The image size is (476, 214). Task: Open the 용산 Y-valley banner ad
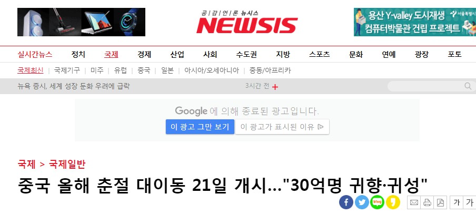tap(415, 22)
